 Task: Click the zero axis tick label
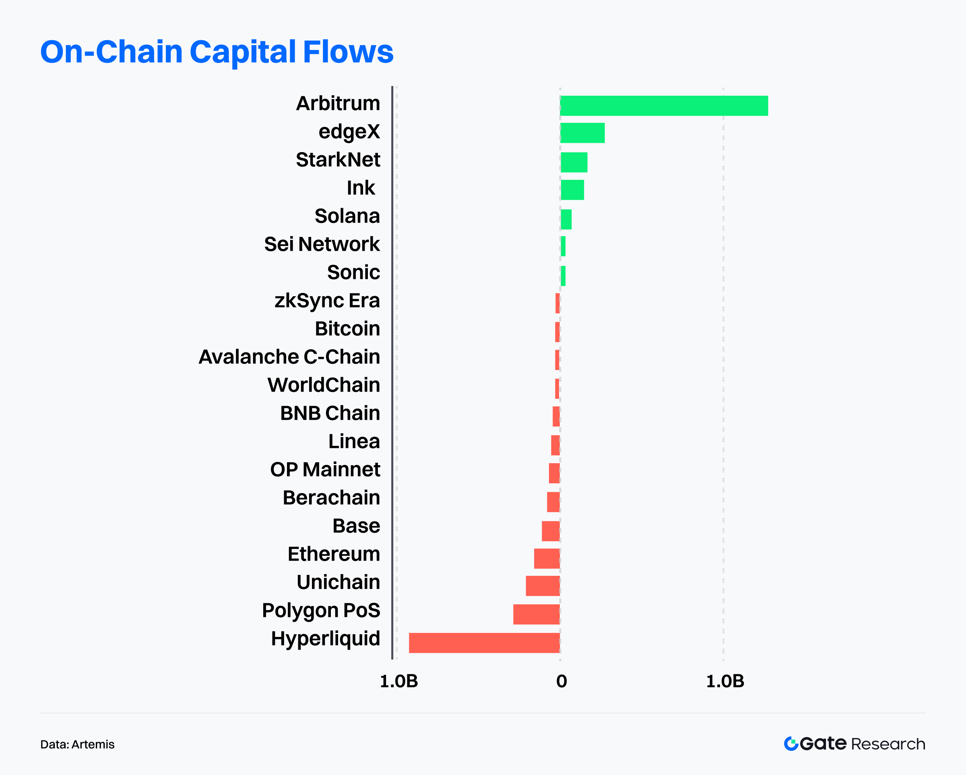click(561, 681)
